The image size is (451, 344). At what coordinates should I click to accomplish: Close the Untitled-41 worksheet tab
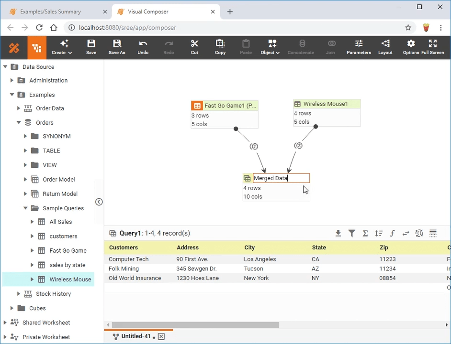point(161,336)
